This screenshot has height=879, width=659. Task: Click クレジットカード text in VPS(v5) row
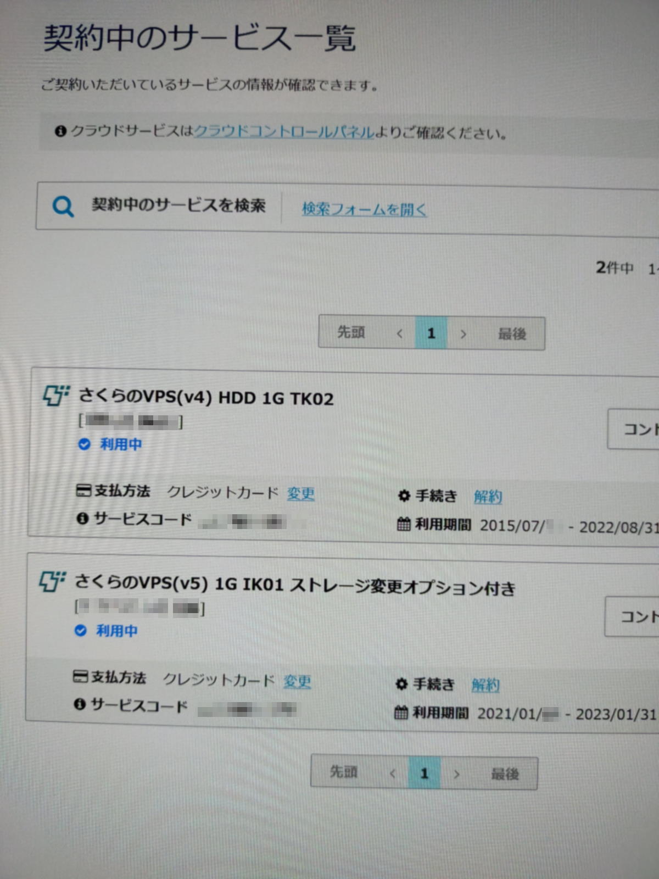[219, 680]
